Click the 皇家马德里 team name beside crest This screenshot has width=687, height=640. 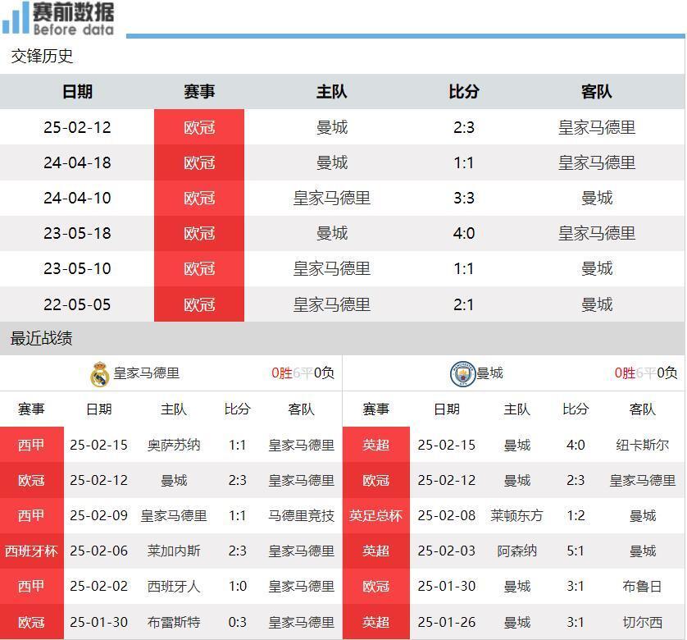147,373
